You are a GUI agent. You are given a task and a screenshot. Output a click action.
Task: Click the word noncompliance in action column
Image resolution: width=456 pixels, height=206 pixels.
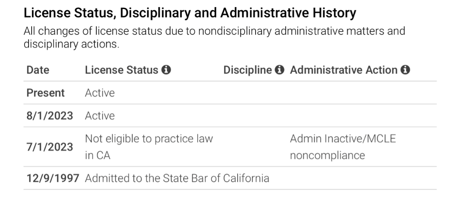click(x=328, y=156)
